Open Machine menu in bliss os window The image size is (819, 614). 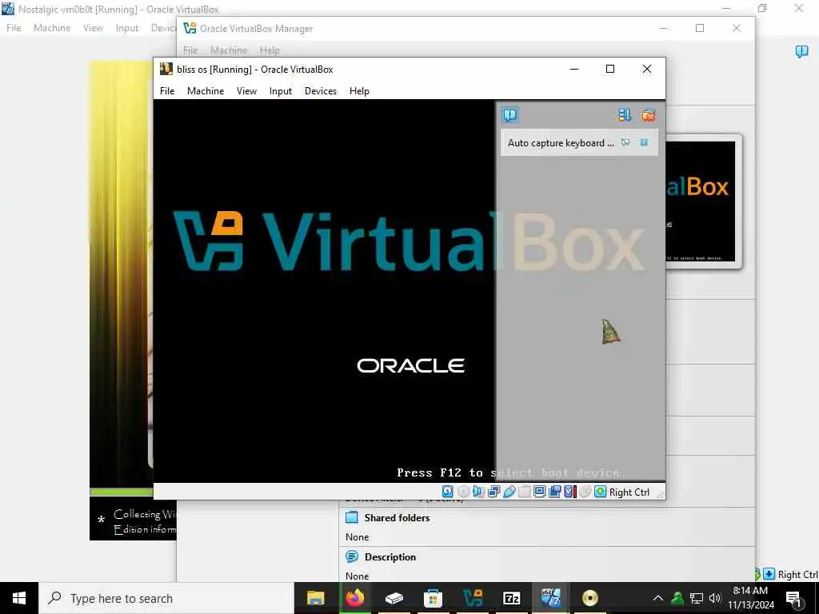[206, 91]
